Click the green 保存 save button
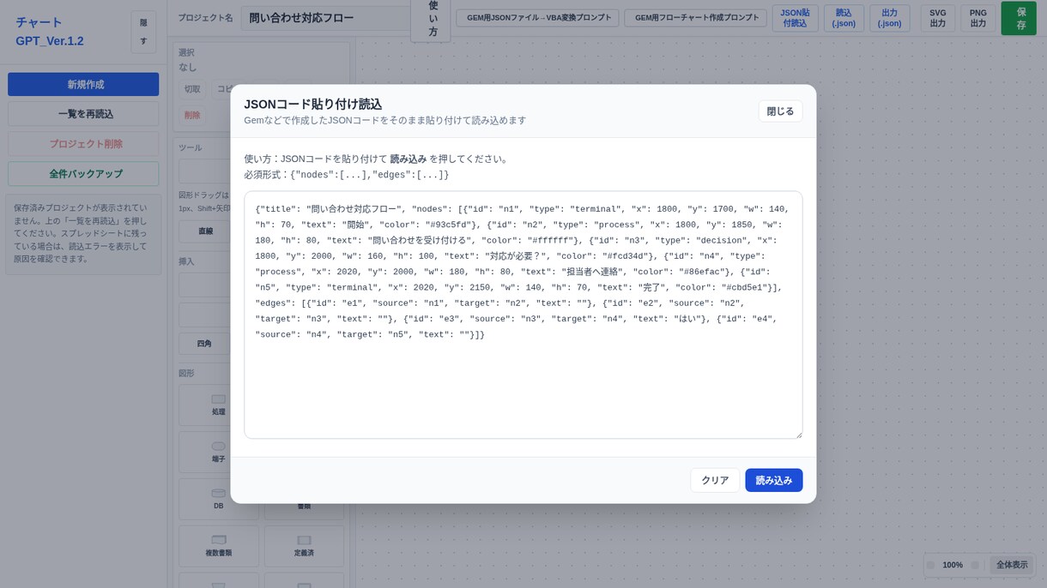The width and height of the screenshot is (1047, 588). click(1020, 18)
